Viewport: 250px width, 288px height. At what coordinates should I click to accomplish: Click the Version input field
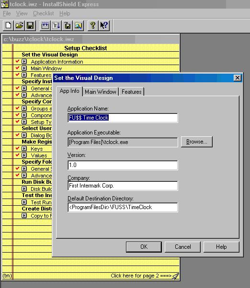123,165
